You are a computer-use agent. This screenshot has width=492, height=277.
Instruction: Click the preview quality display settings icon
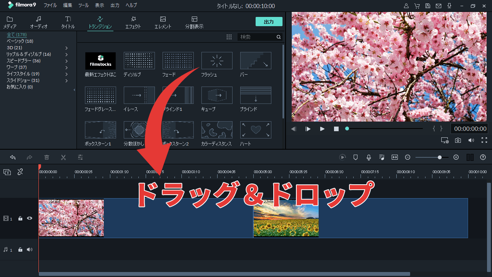coord(445,140)
